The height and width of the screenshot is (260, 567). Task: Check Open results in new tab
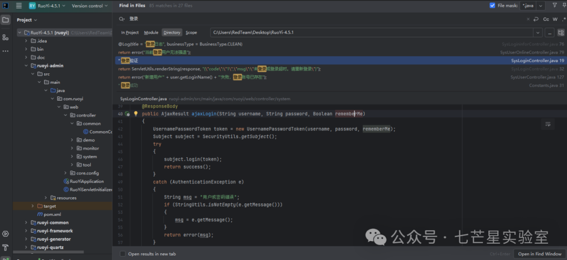tap(123, 254)
